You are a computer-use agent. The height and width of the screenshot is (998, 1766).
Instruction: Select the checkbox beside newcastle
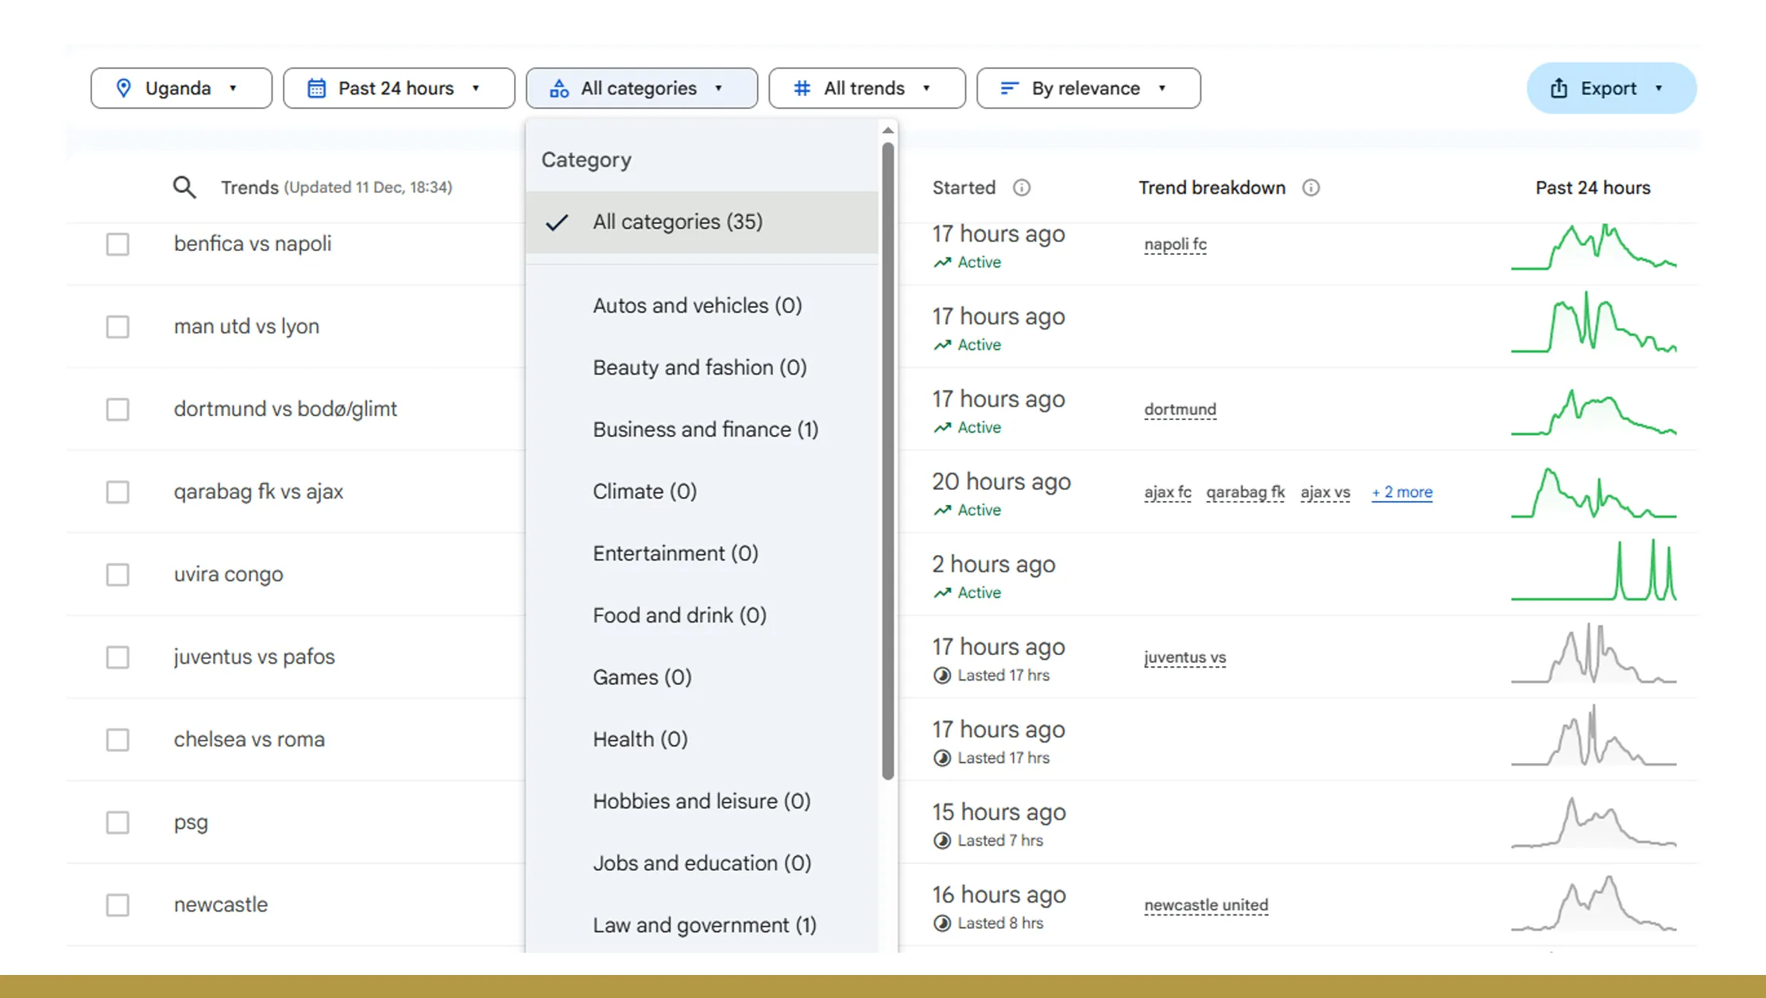tap(118, 904)
